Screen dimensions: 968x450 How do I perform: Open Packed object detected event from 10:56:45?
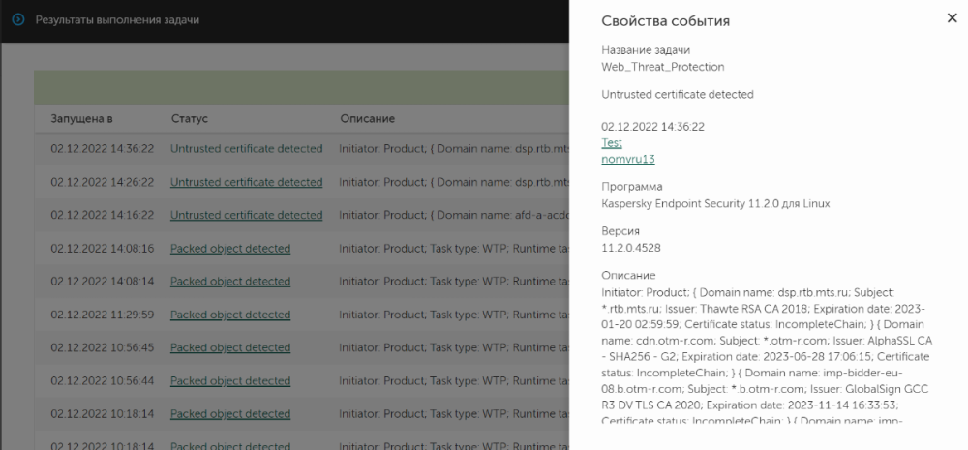(x=230, y=347)
